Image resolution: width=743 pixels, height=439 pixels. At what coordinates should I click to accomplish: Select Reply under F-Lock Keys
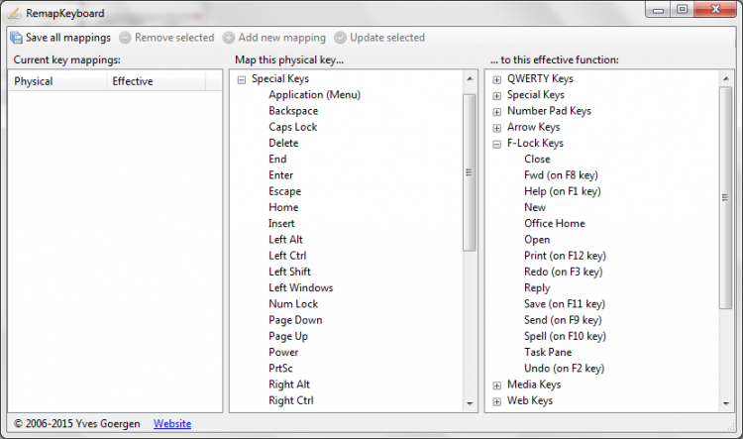coord(537,288)
